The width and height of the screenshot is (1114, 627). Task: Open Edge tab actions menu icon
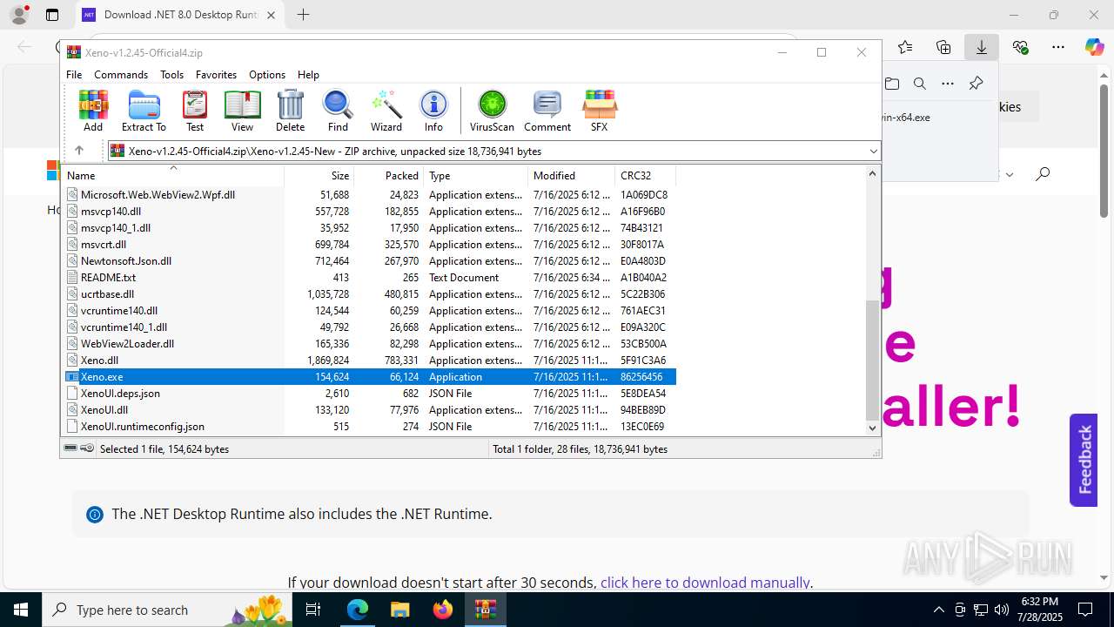click(52, 15)
